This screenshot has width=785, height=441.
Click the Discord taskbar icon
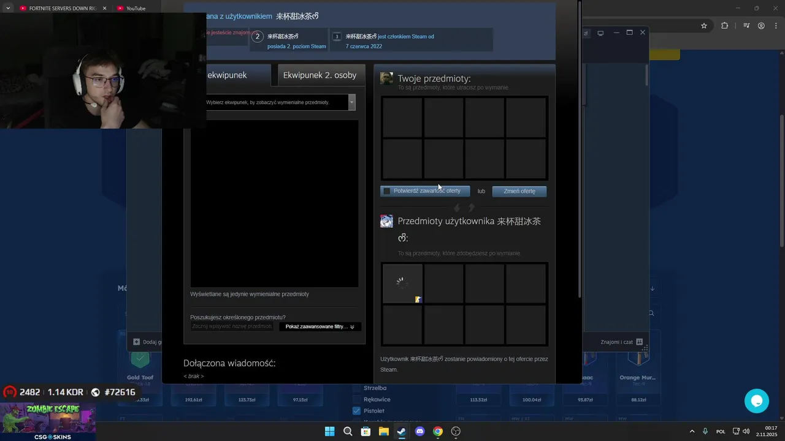(419, 431)
